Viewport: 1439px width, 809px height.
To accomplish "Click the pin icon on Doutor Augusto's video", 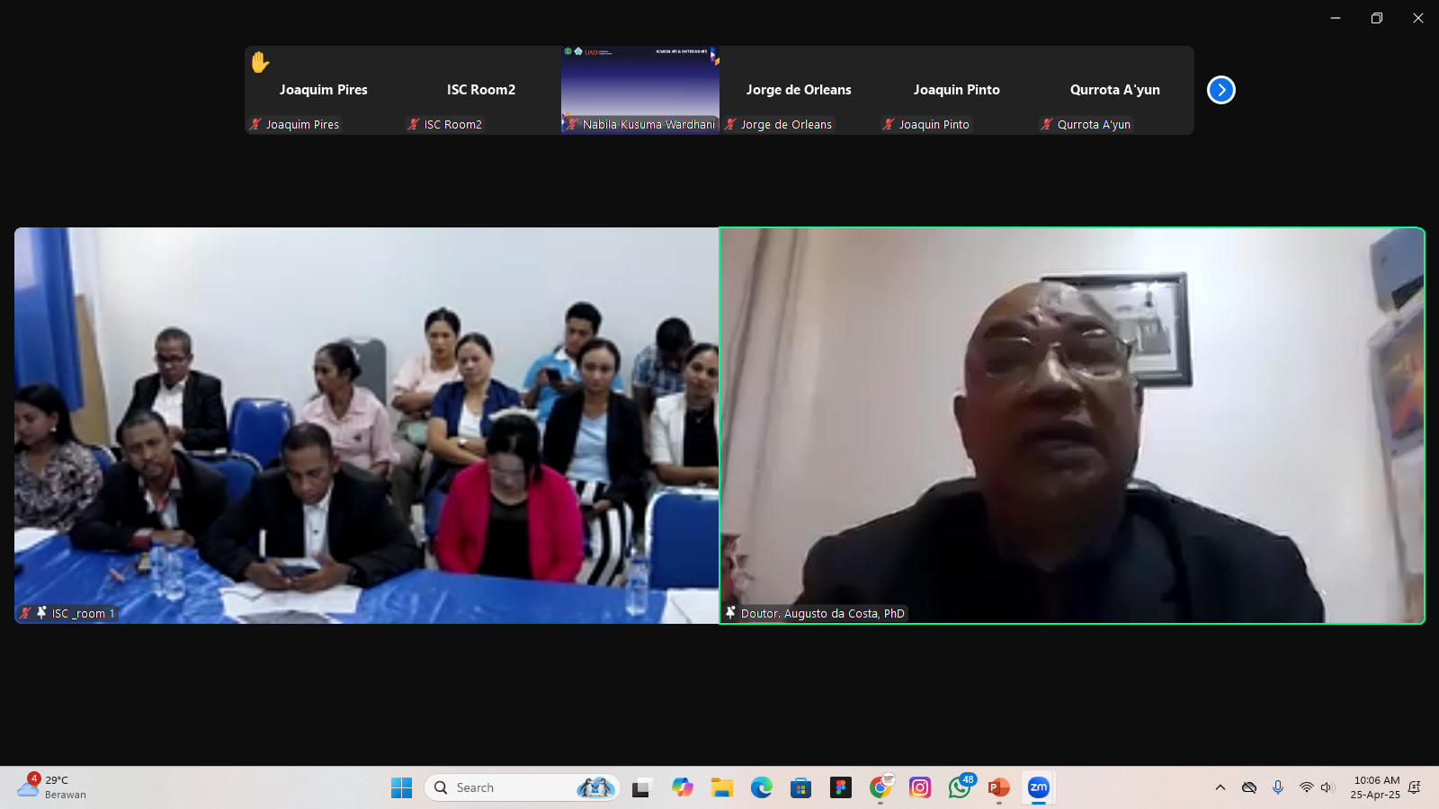I will coord(730,613).
